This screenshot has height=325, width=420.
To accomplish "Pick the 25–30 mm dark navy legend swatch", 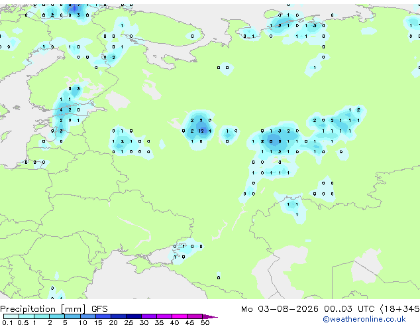I will [x=134, y=316].
